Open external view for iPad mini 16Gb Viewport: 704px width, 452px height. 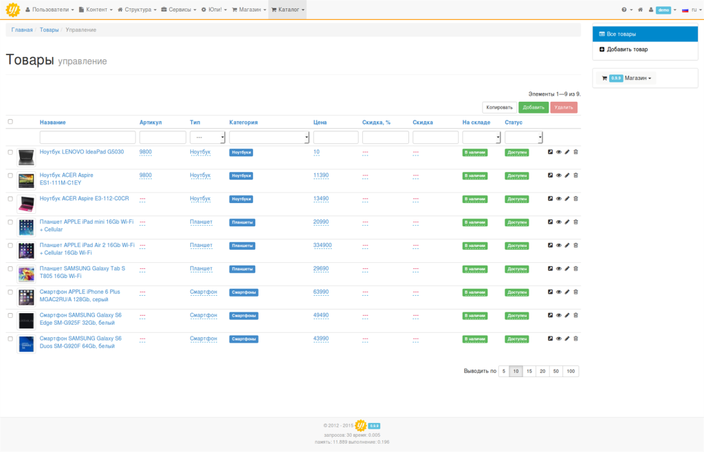click(x=550, y=222)
